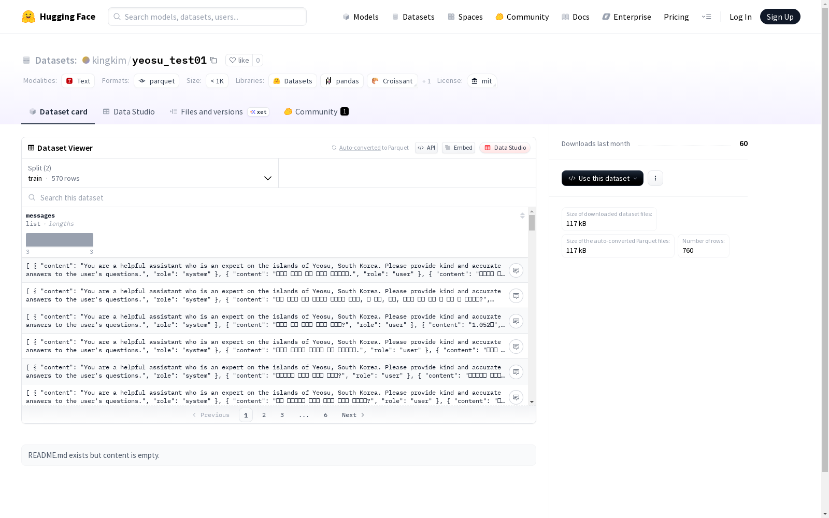Go to the Pricing page
This screenshot has width=829, height=518.
click(676, 17)
